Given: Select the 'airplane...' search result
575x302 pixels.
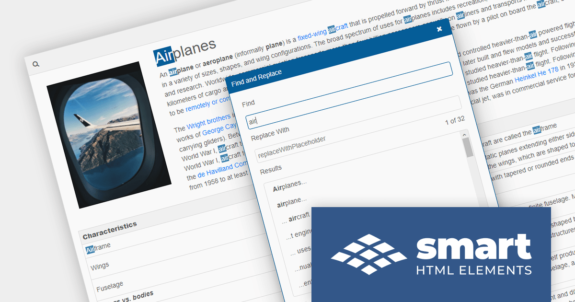Looking at the screenshot, I should (x=292, y=202).
